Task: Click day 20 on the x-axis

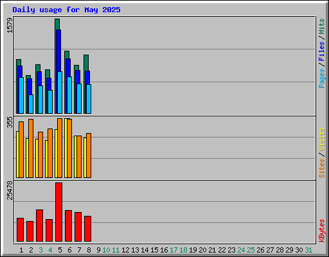Action: (x=202, y=250)
